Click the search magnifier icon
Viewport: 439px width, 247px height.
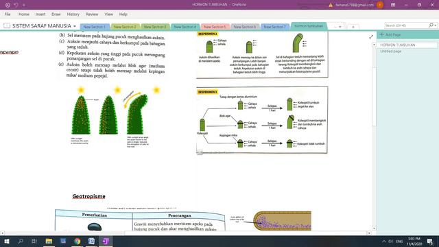(x=431, y=25)
